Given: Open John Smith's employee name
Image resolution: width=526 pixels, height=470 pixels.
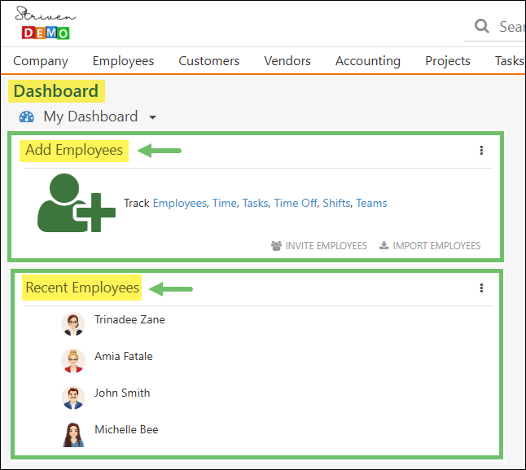Looking at the screenshot, I should 122,393.
